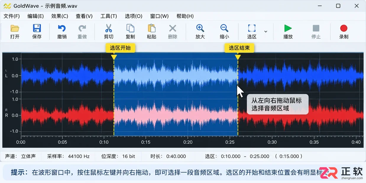Click the 重做 redo icon
Viewport: 366px width, 183px height.
click(82, 29)
